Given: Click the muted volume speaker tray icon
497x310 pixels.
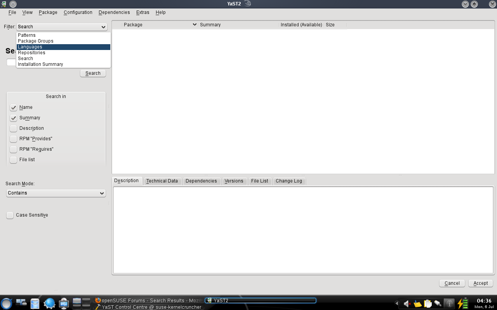Looking at the screenshot, I should pyautogui.click(x=407, y=304).
